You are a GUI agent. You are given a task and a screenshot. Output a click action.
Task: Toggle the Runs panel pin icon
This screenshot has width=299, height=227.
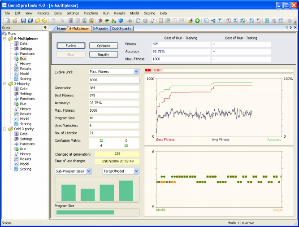click(45, 28)
